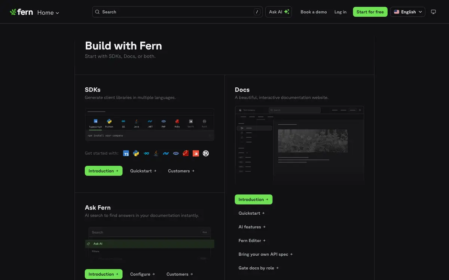Click Ask AI row in Ask Fern preview
This screenshot has width=449, height=280.
pyautogui.click(x=150, y=244)
